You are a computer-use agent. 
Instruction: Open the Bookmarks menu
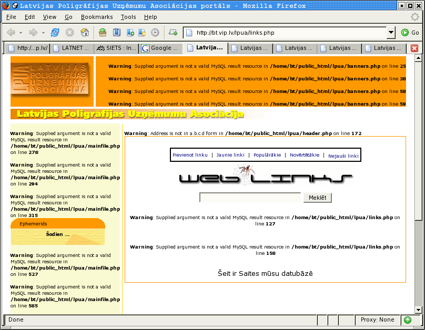pyautogui.click(x=97, y=17)
